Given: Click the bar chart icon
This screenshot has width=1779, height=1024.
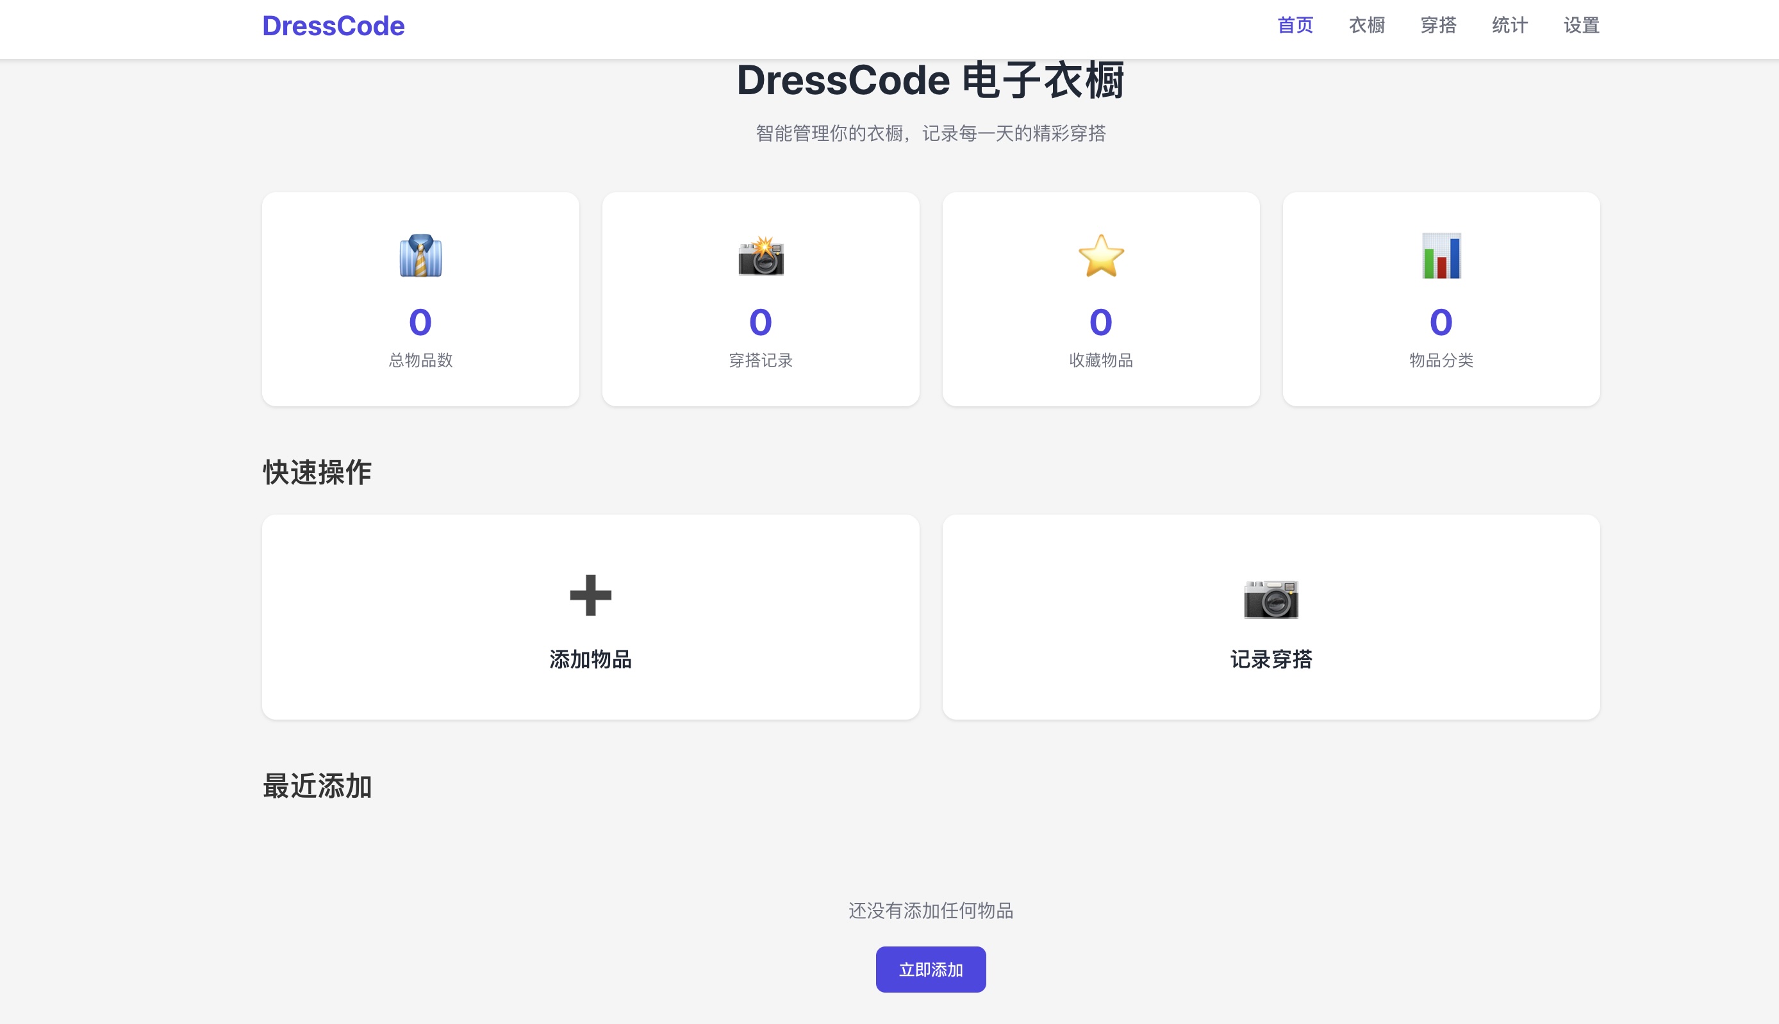Looking at the screenshot, I should [1441, 256].
